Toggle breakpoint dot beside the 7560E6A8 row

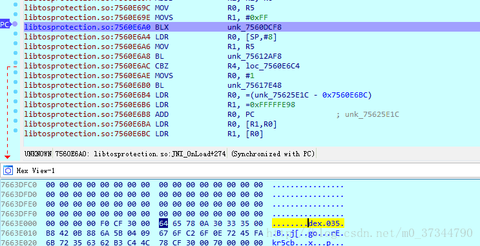16,53
